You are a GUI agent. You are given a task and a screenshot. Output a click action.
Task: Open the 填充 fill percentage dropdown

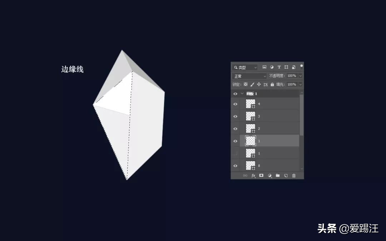pos(300,84)
